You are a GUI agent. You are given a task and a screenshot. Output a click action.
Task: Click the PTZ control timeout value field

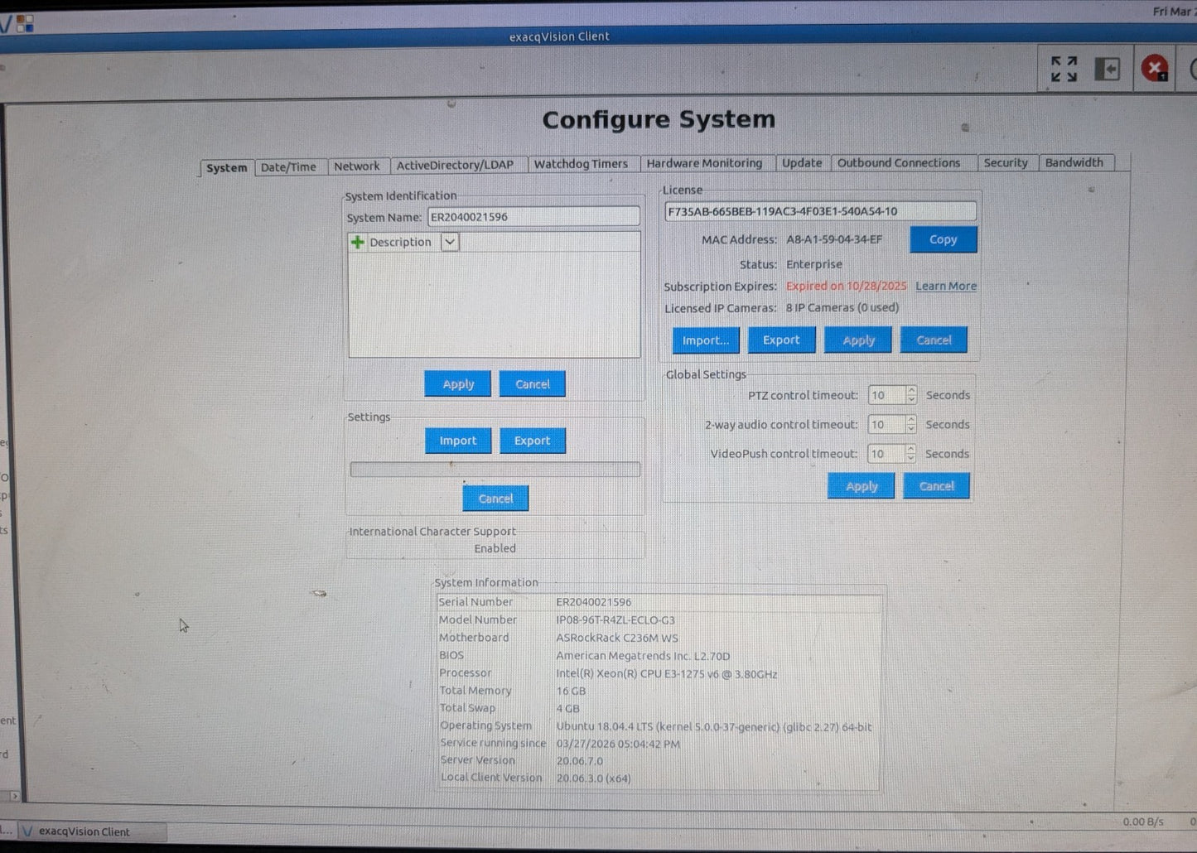pyautogui.click(x=886, y=395)
